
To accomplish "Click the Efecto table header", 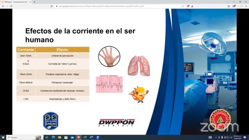I will pyautogui.click(x=62, y=50).
